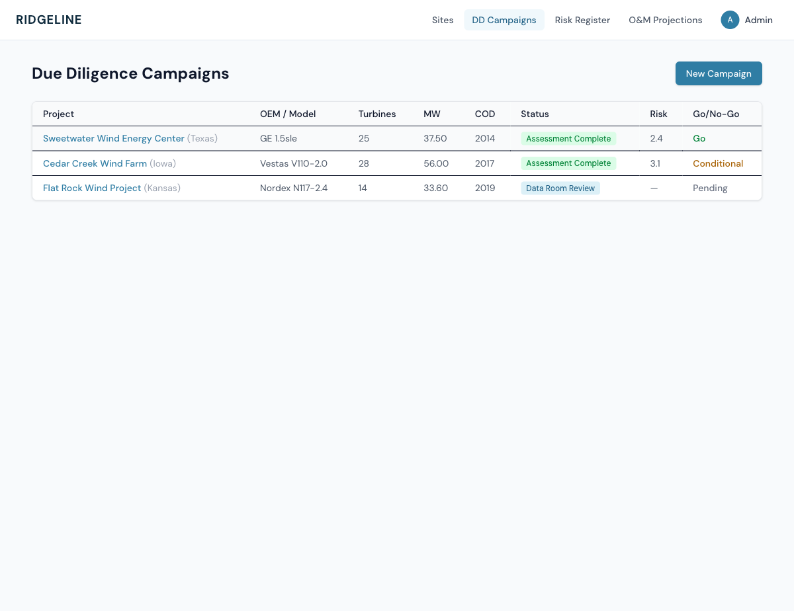Click the RIDGELINE logo

[49, 20]
